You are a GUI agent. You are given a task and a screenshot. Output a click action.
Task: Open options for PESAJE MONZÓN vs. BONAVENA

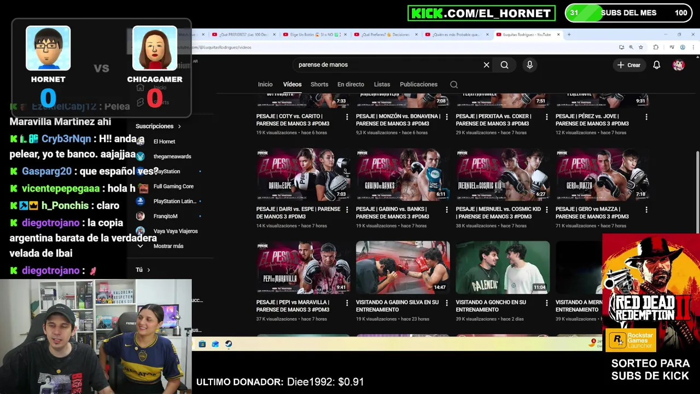[x=447, y=117]
